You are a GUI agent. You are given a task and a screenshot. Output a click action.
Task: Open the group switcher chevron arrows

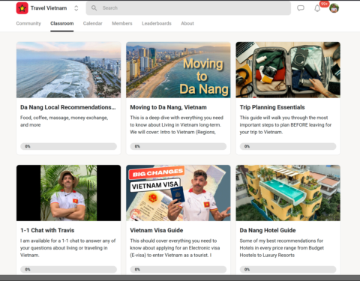tap(76, 8)
